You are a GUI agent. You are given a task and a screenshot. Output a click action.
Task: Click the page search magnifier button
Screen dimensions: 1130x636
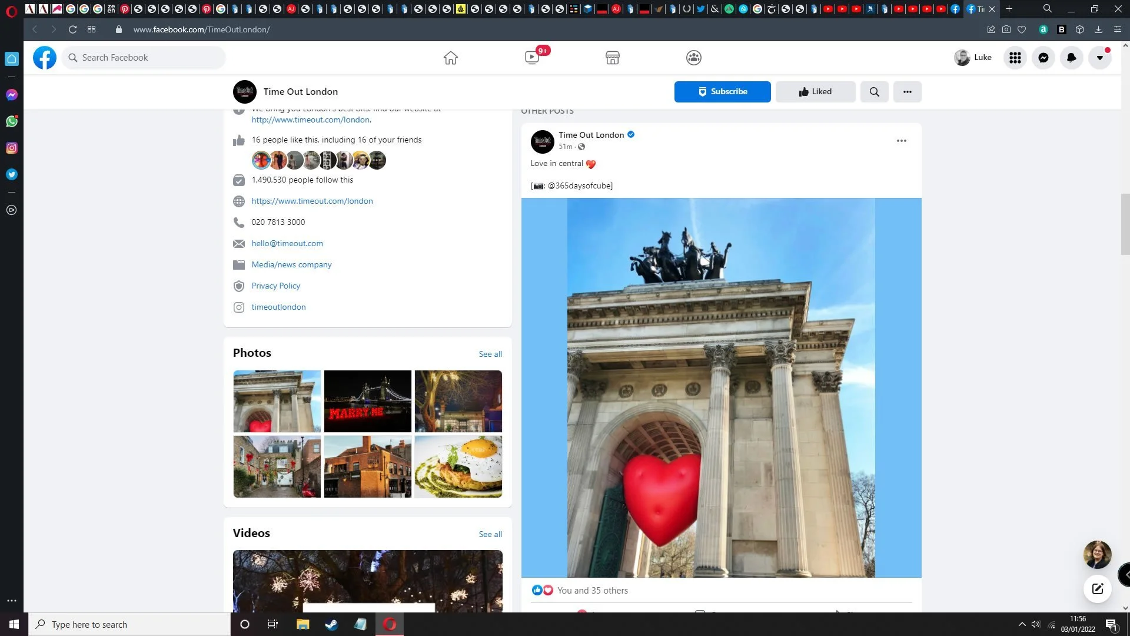[x=874, y=92]
